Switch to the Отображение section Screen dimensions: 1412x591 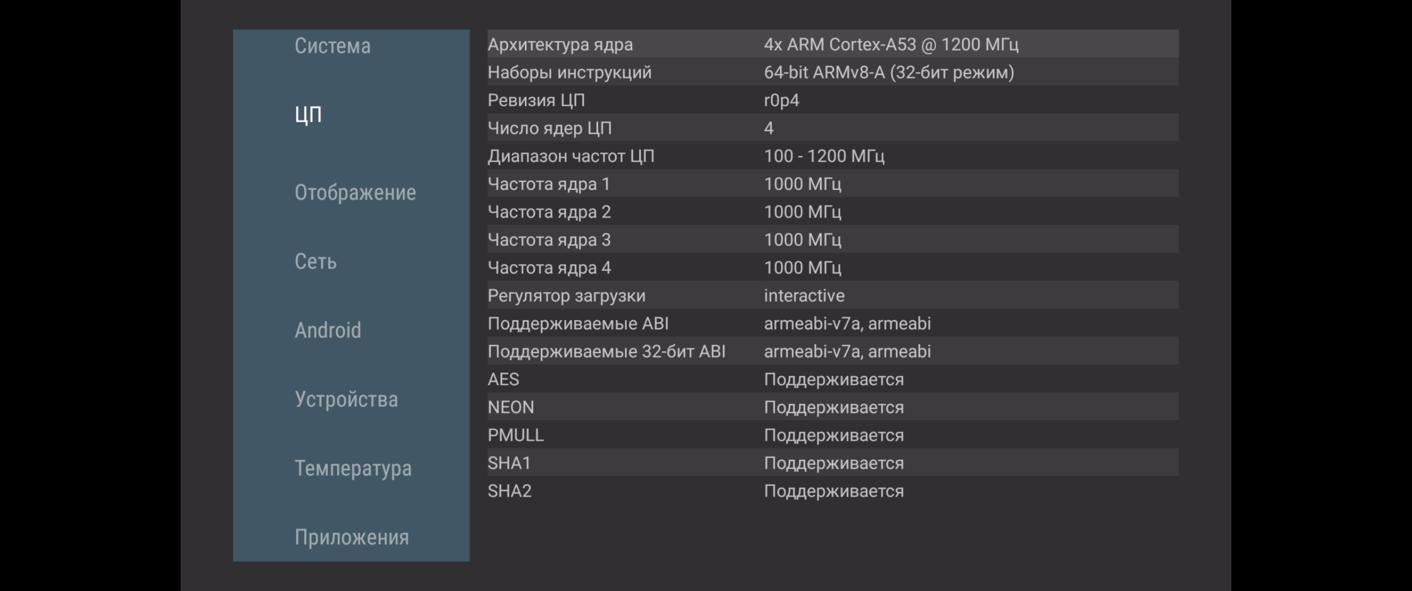click(355, 192)
